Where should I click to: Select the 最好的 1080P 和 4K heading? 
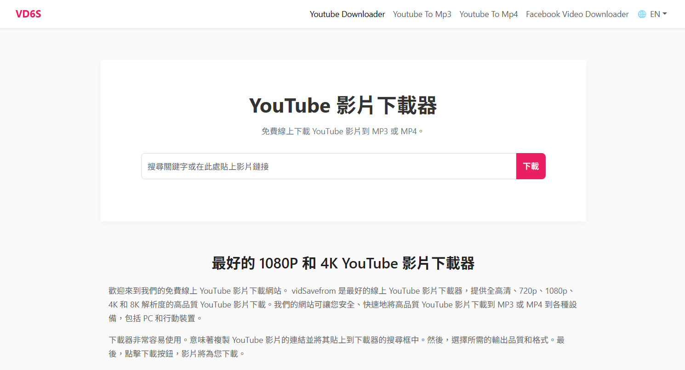point(343,263)
